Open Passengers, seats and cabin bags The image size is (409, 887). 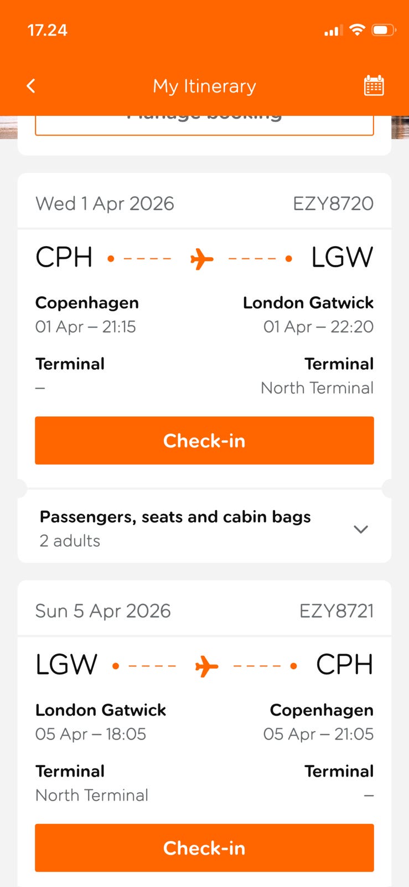175,517
